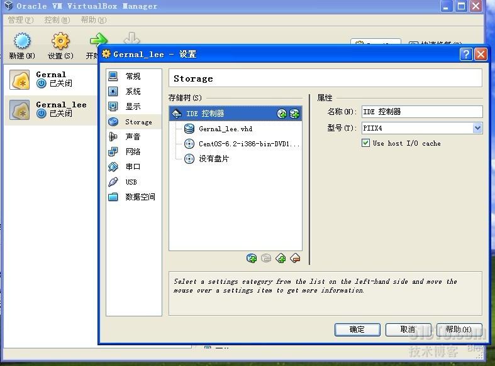Click the 取消 cancel button
Image resolution: width=495 pixels, height=366 pixels.
click(408, 330)
